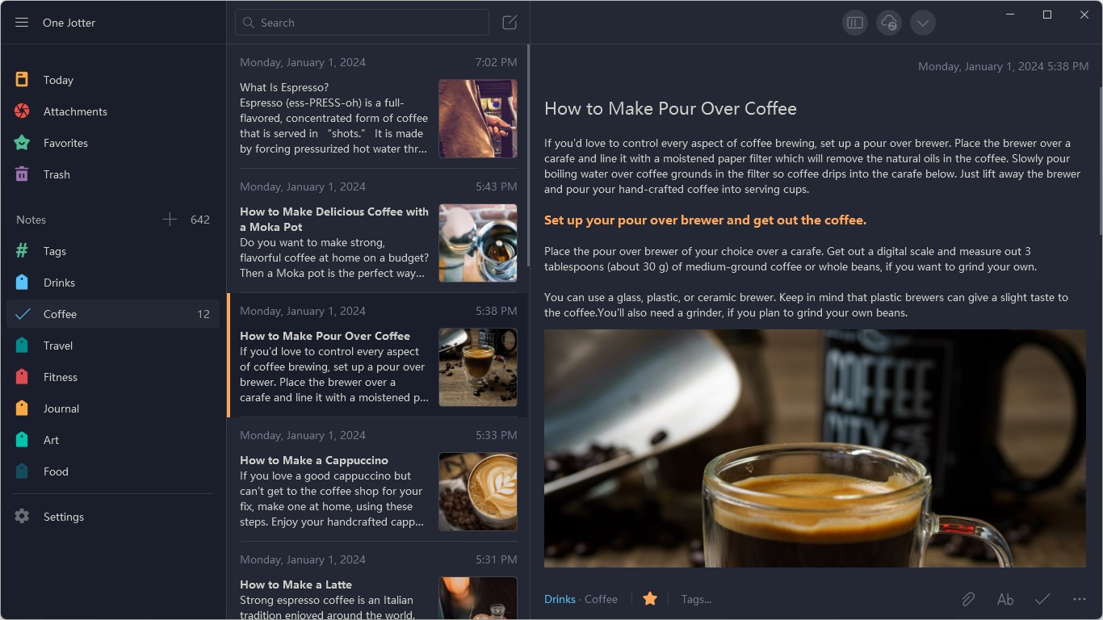Click the Notes section header

(x=31, y=220)
